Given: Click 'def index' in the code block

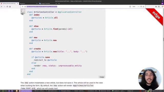Looking at the screenshot, I should (34, 15).
